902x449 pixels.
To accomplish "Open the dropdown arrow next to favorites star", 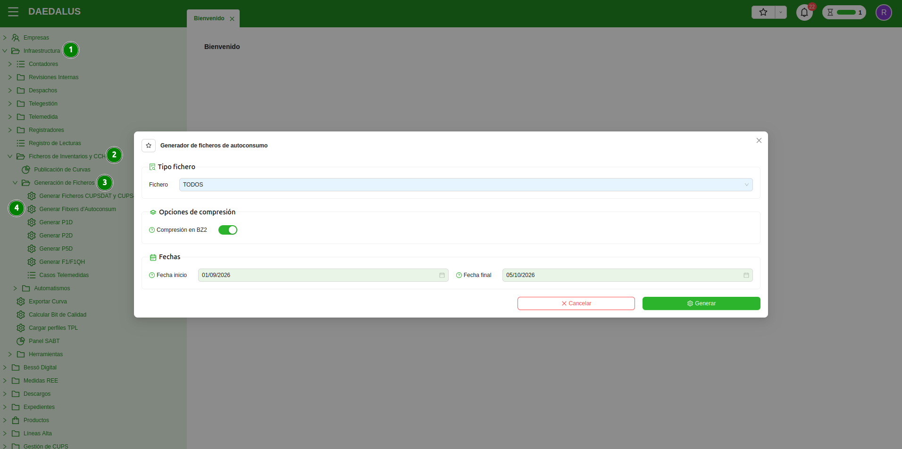I will (781, 12).
